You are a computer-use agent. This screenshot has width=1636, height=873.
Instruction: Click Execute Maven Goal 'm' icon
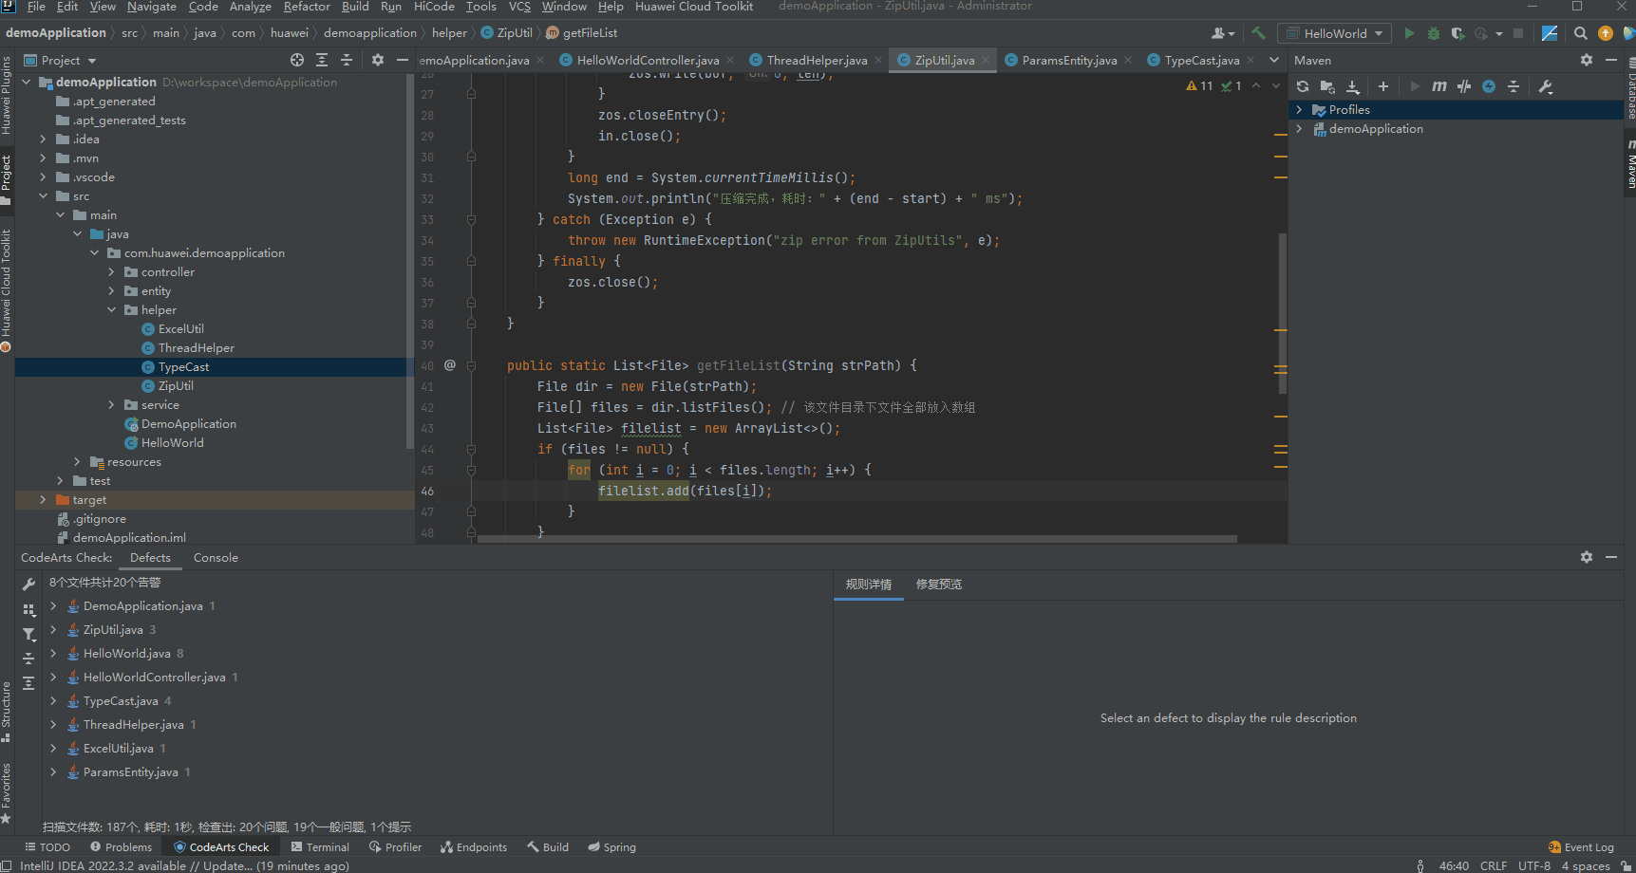coord(1439,86)
